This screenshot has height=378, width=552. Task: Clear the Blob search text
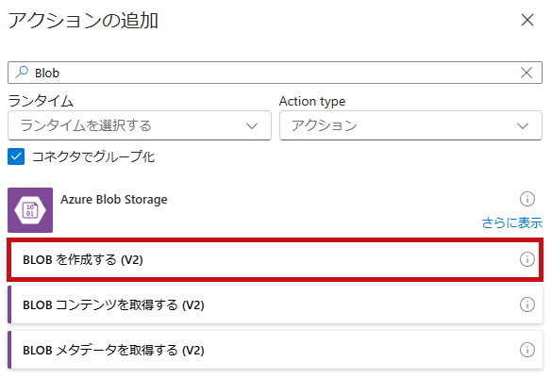click(x=527, y=73)
